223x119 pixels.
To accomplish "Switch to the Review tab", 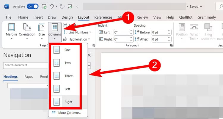I will click(142, 17).
